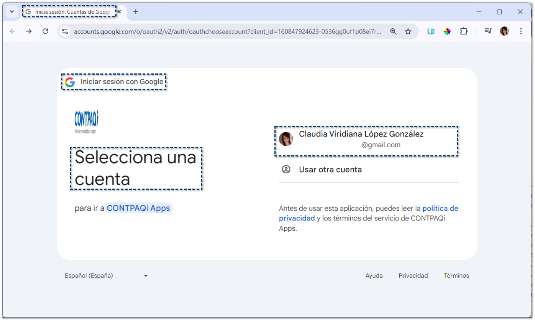Click the browser back arrow

(13, 31)
